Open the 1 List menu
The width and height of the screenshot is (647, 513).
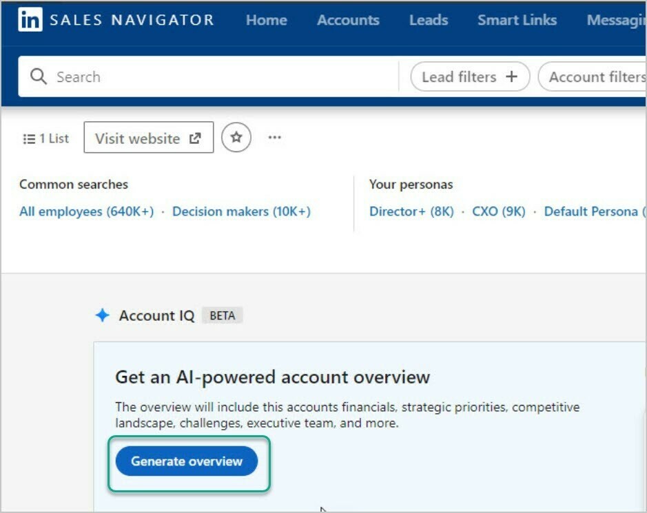(x=45, y=138)
